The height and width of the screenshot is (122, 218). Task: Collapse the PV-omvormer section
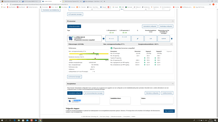[173, 21]
